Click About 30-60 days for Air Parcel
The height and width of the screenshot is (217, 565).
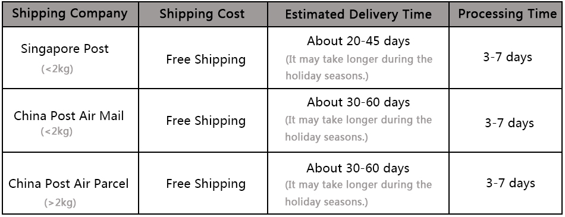pos(358,168)
